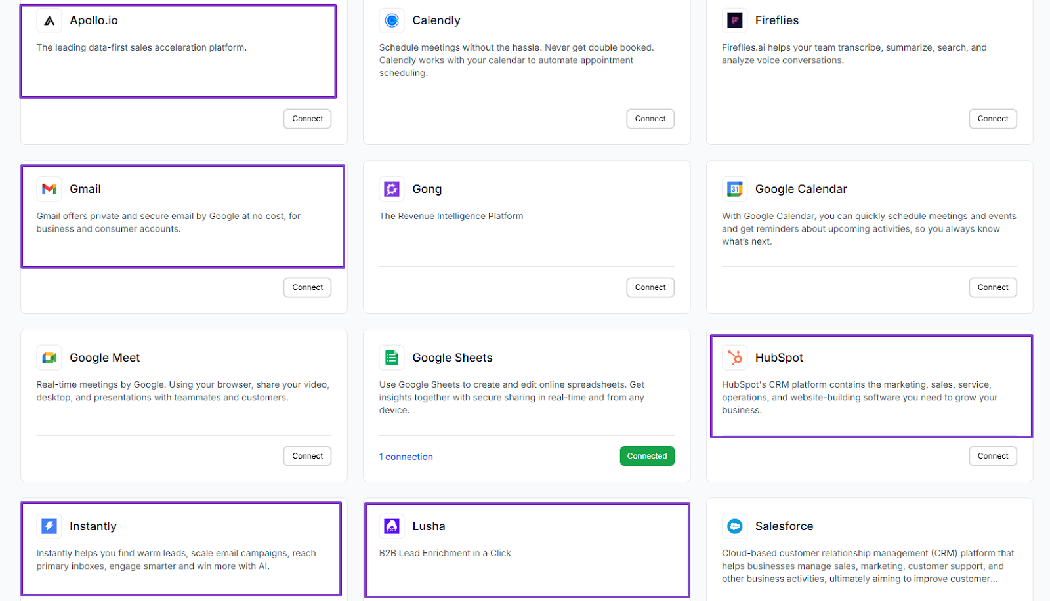Image resolution: width=1050 pixels, height=601 pixels.
Task: Click the HubSpot CRM platform description
Action: pos(860,398)
